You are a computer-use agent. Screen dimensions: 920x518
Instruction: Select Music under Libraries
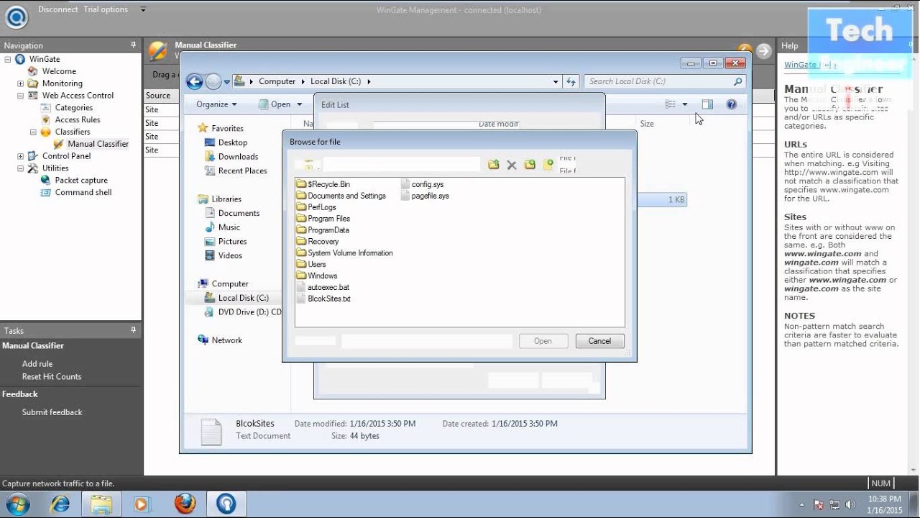[x=222, y=227]
